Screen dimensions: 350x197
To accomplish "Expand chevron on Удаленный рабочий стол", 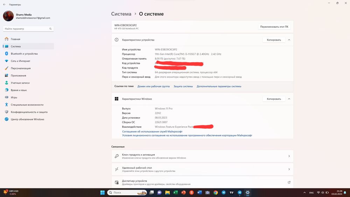I will [289, 169].
